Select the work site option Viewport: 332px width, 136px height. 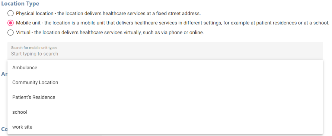point(165,127)
